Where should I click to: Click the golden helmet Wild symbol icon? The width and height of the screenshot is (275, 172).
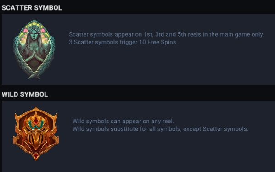point(36,133)
